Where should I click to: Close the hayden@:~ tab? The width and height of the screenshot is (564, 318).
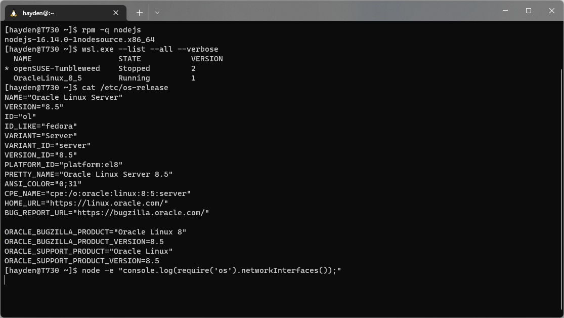pos(115,12)
